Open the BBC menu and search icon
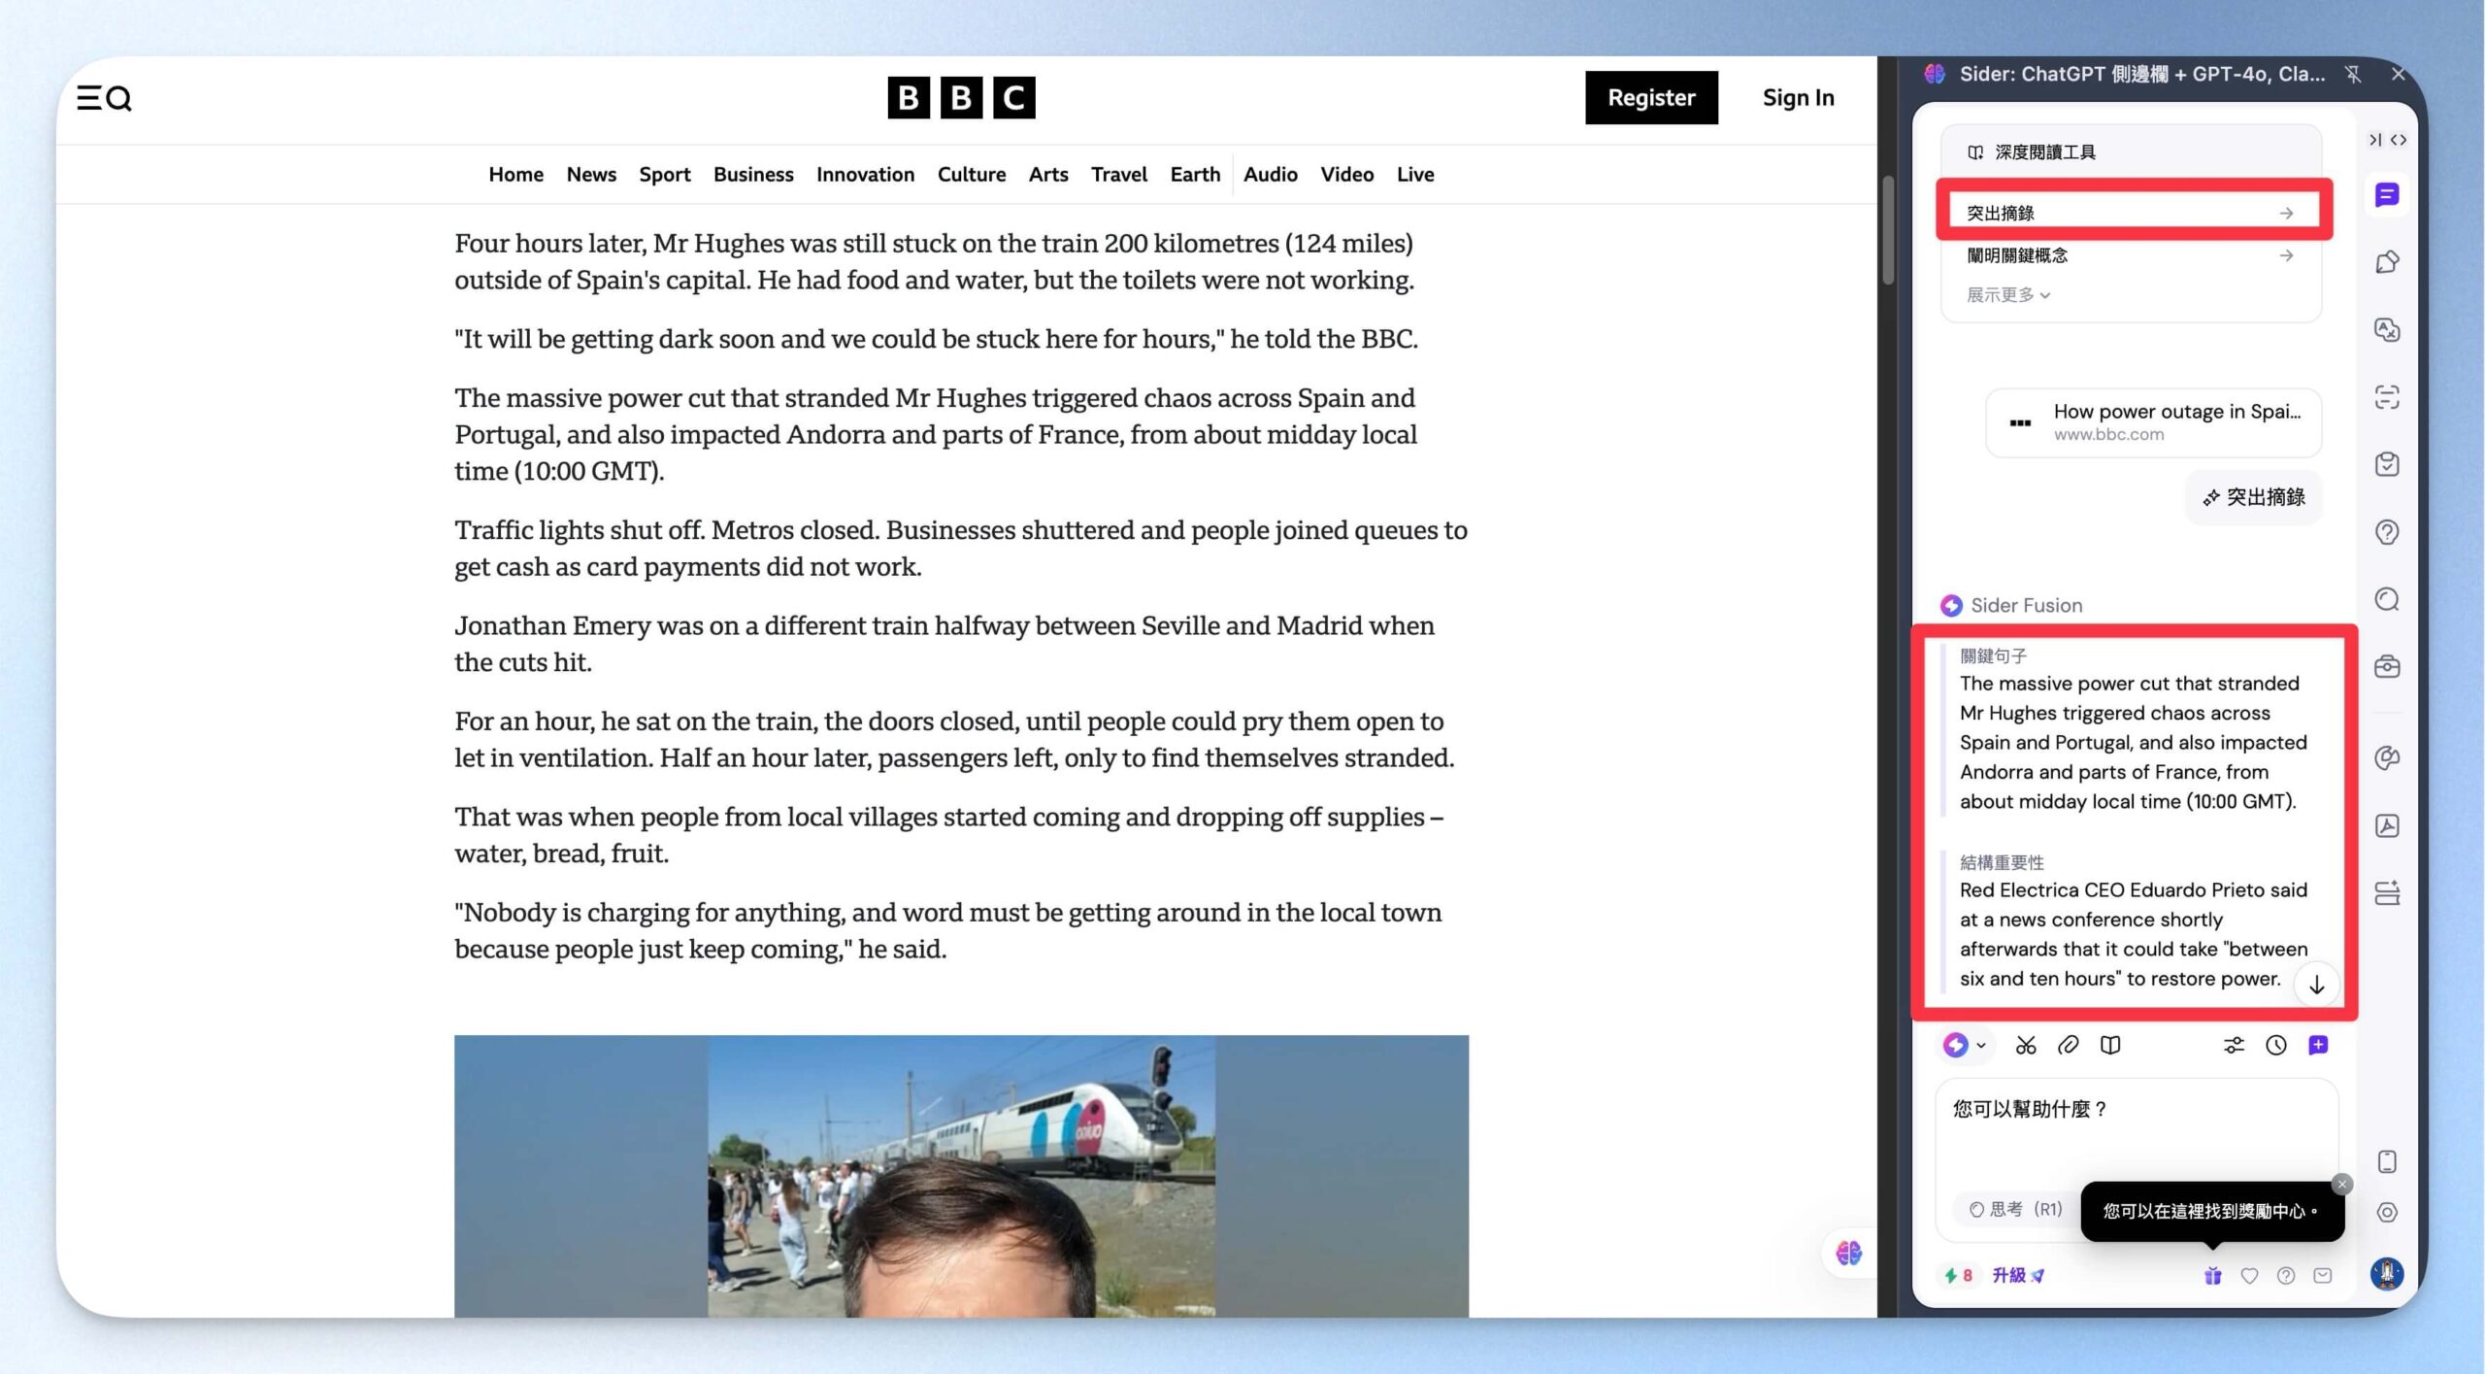Image resolution: width=2485 pixels, height=1374 pixels. (x=104, y=98)
